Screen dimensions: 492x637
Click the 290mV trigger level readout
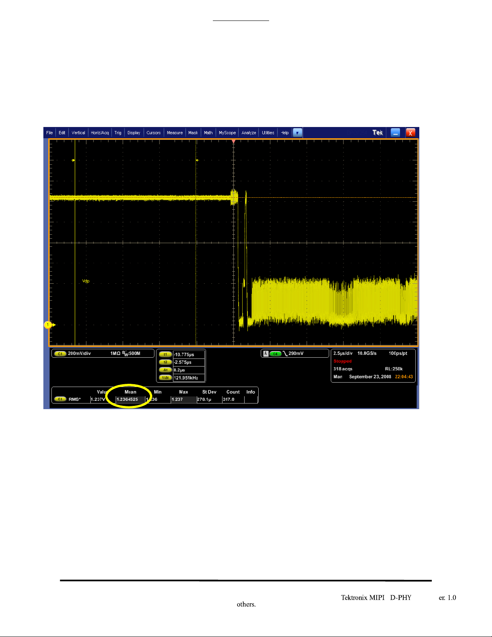click(296, 354)
